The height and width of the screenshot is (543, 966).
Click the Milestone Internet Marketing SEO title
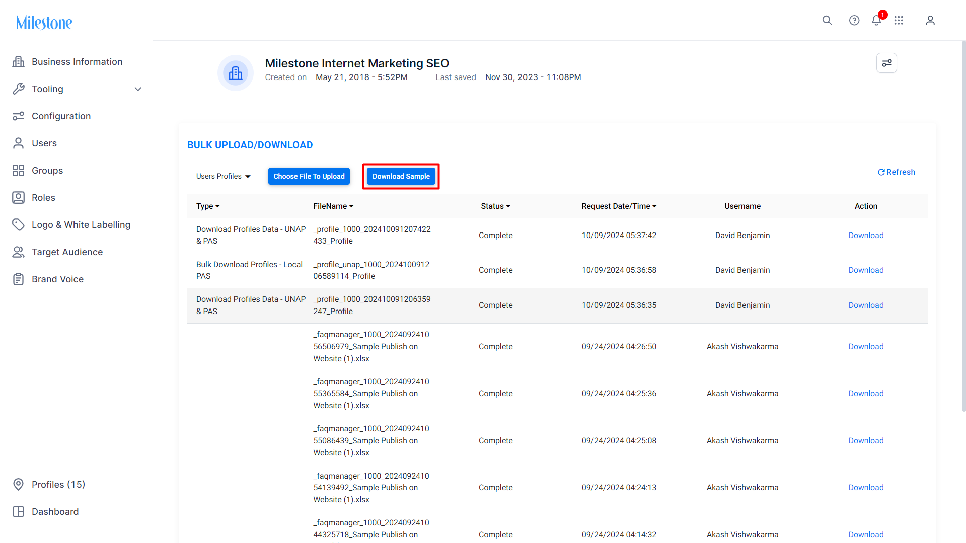click(x=357, y=63)
